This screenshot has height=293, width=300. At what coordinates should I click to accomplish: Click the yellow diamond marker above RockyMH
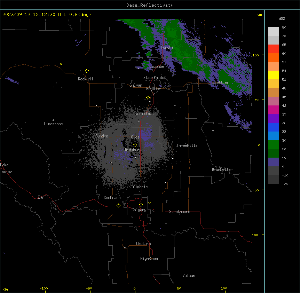87,71
